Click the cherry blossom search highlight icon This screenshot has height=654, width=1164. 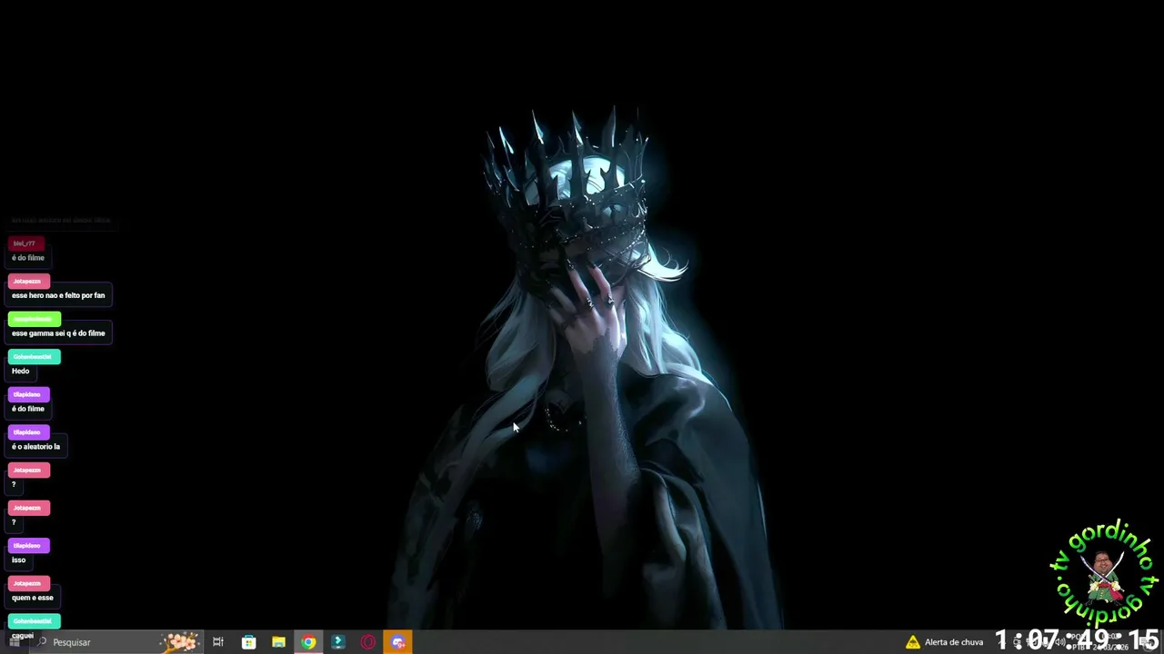[179, 642]
